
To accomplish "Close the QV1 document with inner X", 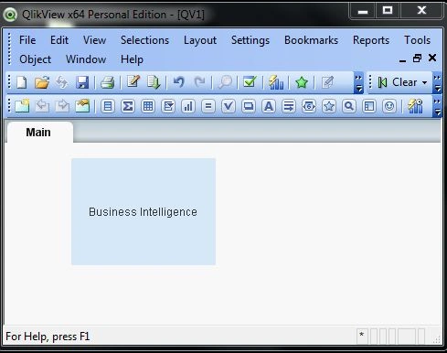I will 432,58.
